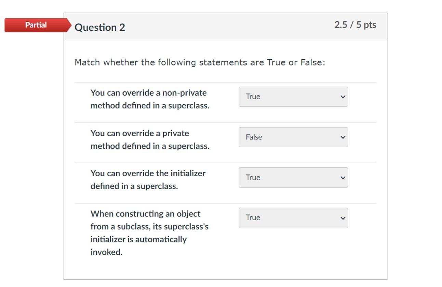Click the word 'invoked.' in the last statement

point(106,252)
